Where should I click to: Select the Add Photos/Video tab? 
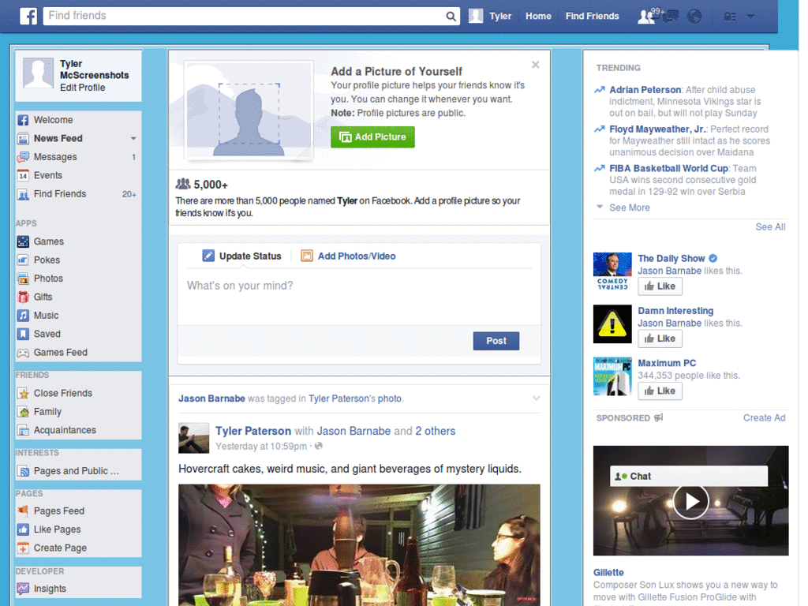coord(349,256)
